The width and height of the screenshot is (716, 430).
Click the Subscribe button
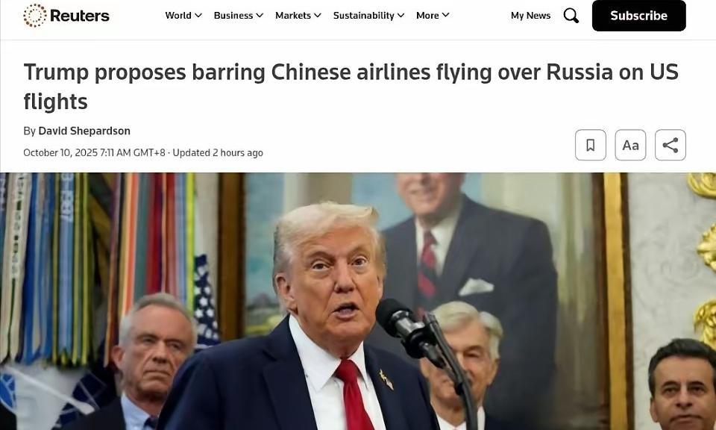639,16
